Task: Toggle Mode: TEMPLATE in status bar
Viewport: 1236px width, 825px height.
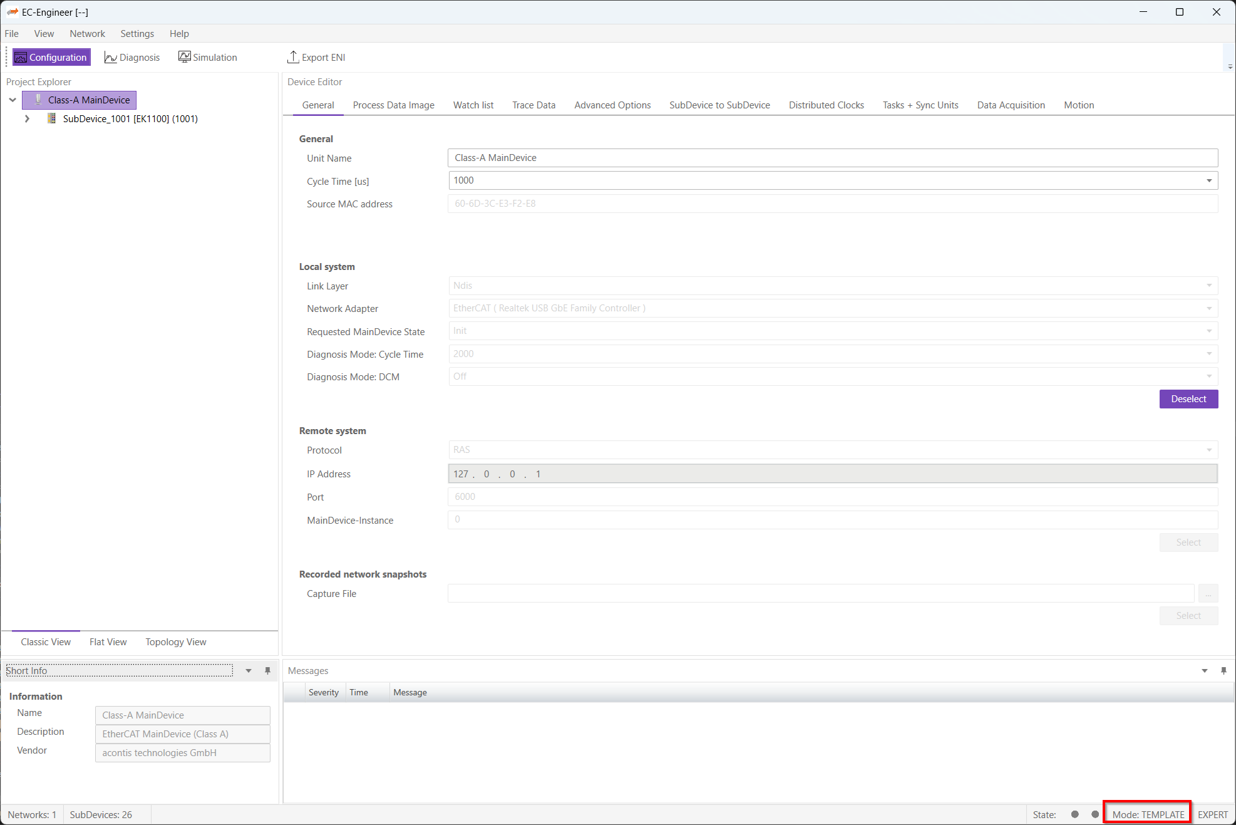Action: (x=1148, y=814)
